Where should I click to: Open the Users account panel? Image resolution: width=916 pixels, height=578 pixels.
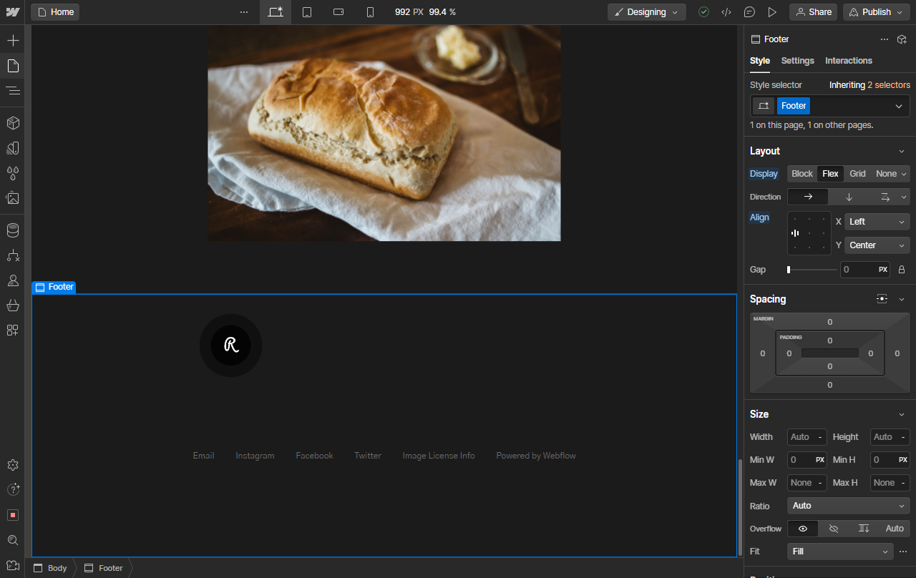tap(13, 280)
